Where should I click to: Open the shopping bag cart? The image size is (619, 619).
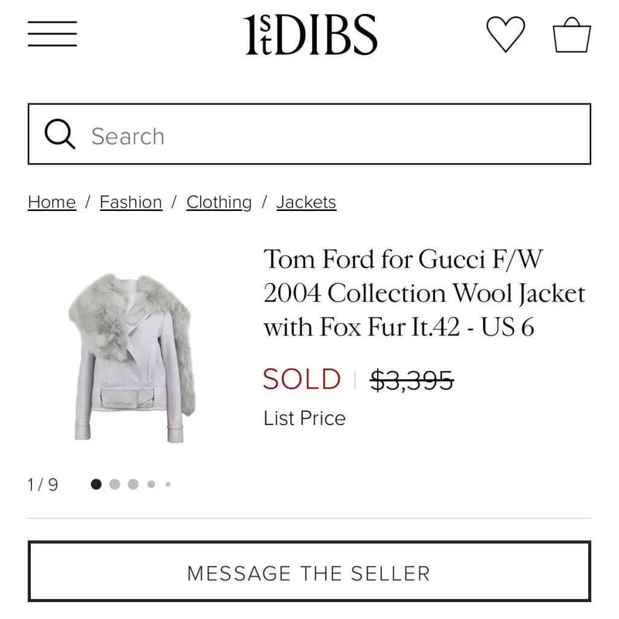pyautogui.click(x=572, y=34)
